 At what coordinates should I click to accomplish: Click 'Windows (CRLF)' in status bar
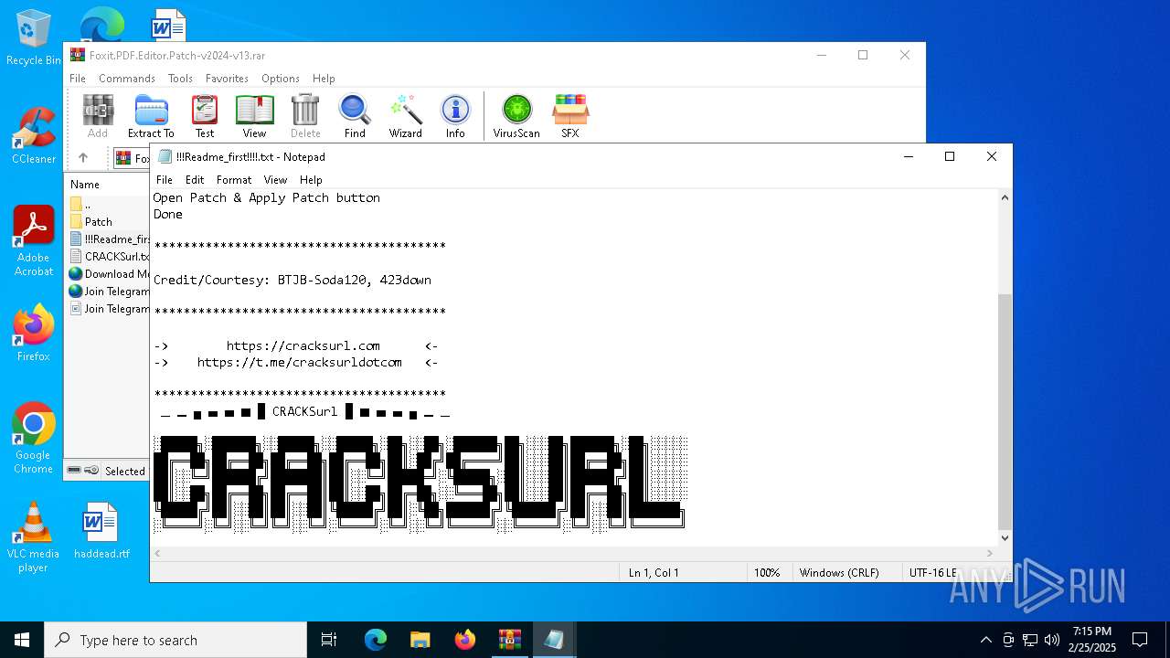[x=839, y=573]
